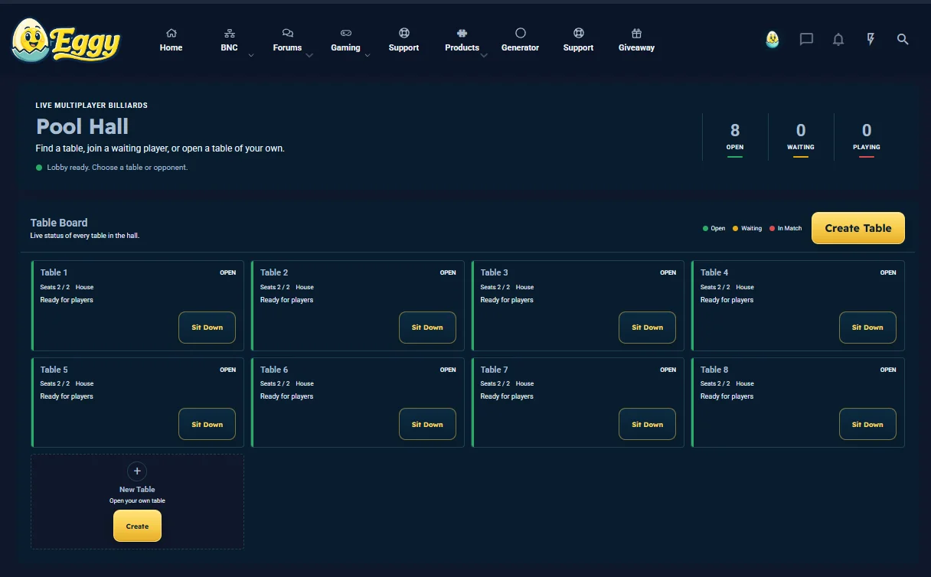Click the 'Lobby ready' status message
The image size is (931, 577).
pyautogui.click(x=117, y=167)
